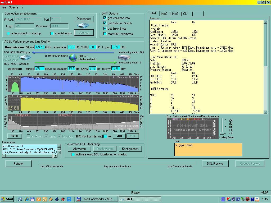271x203 pixels.
Task: Click the http://forum.mhilfe.de link
Action: click(180, 167)
